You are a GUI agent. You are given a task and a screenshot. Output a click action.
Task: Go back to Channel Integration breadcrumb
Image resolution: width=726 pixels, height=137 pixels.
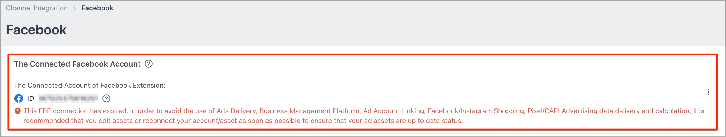click(37, 8)
